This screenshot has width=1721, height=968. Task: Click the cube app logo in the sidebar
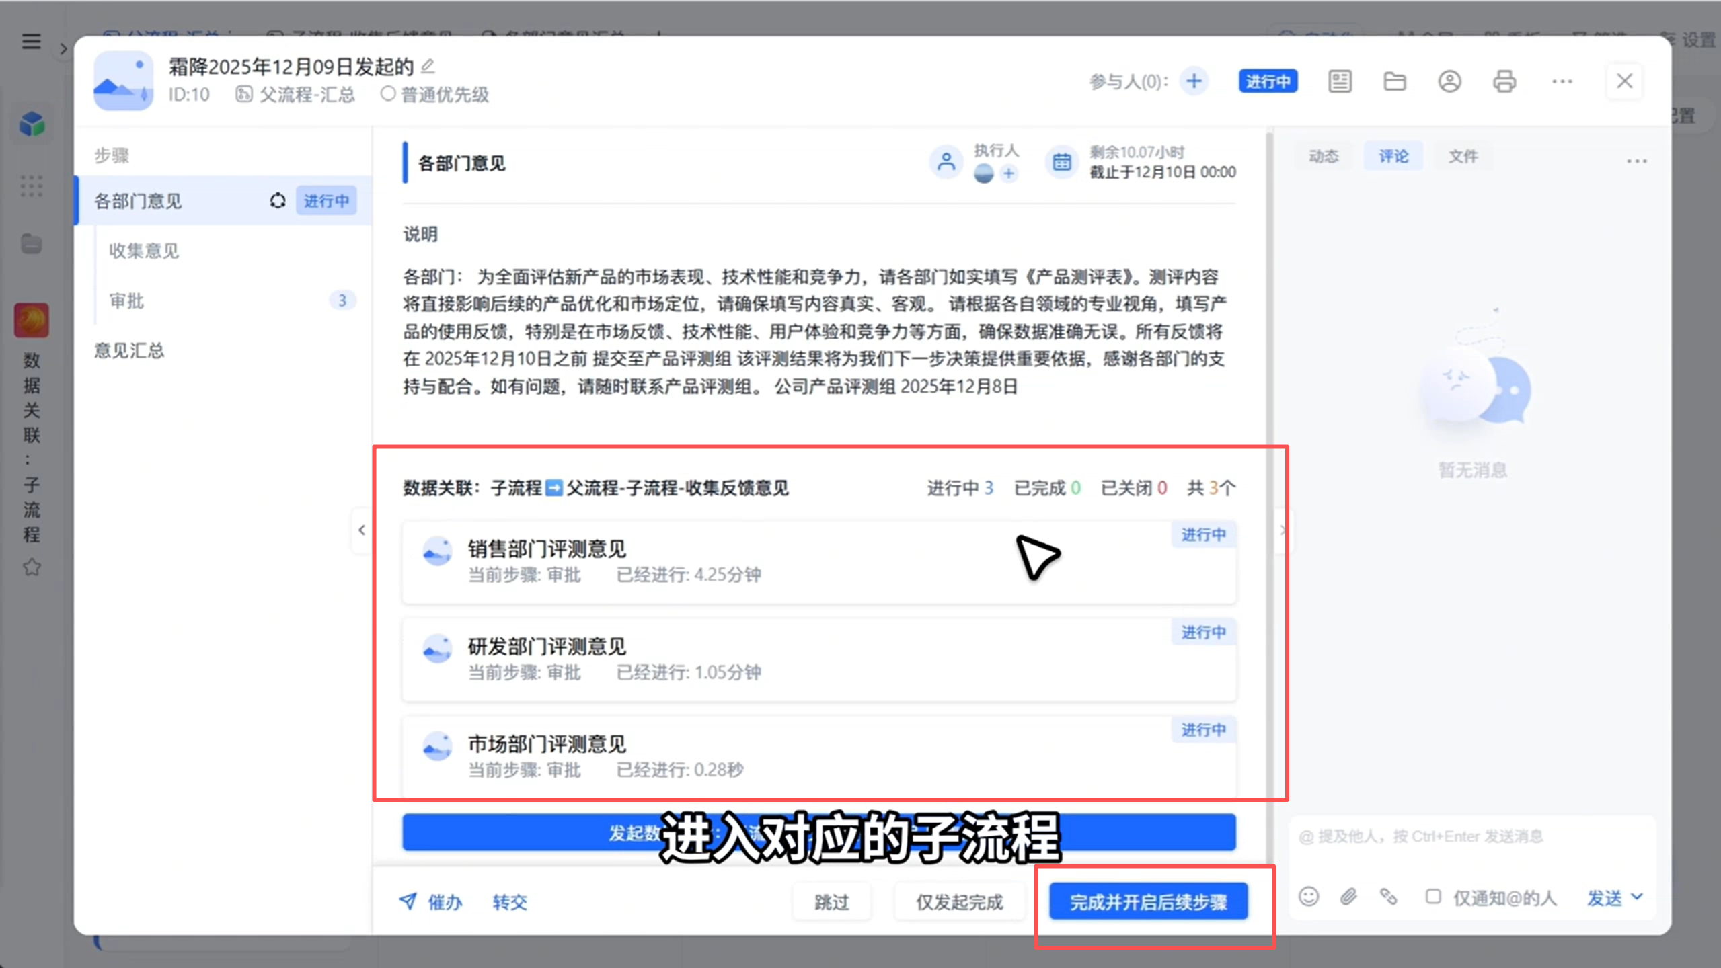pyautogui.click(x=32, y=124)
